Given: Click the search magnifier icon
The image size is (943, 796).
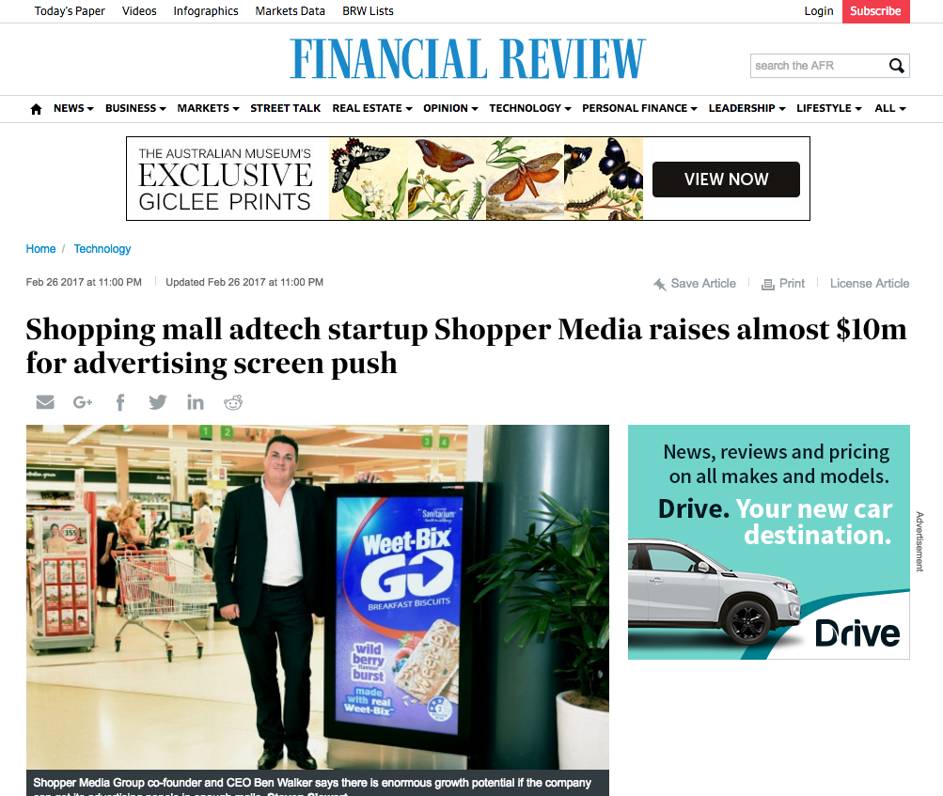Looking at the screenshot, I should (896, 66).
